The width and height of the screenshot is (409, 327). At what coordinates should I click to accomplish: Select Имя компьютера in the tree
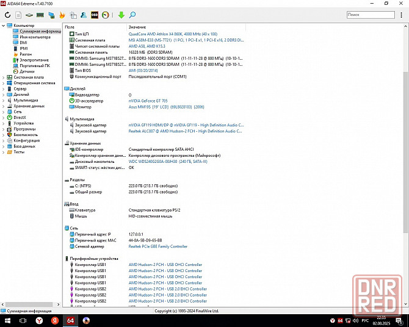(32, 37)
